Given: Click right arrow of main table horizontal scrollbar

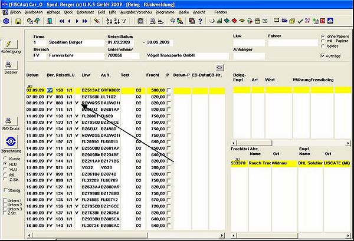Looking at the screenshot, I should pyautogui.click(x=222, y=235).
